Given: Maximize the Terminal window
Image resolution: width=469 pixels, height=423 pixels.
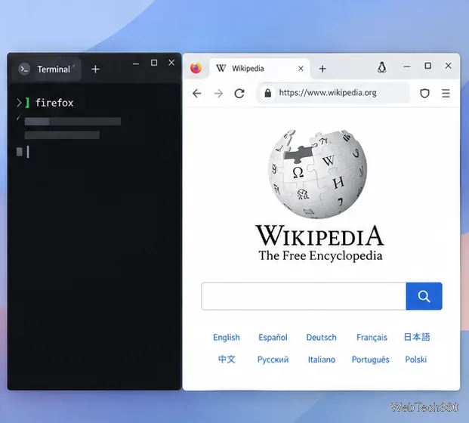Looking at the screenshot, I should tap(154, 63).
